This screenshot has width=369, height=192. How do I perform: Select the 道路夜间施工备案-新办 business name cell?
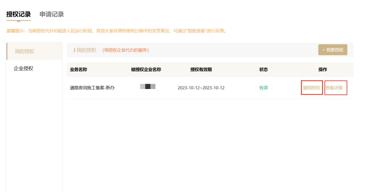point(92,88)
